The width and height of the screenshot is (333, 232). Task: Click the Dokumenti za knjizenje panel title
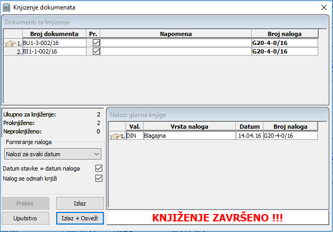tap(37, 22)
